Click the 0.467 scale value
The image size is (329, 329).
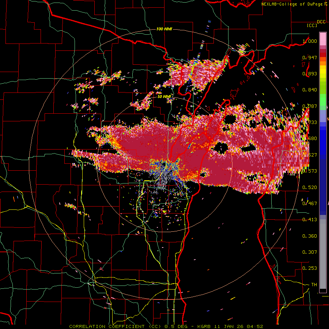pyautogui.click(x=310, y=203)
